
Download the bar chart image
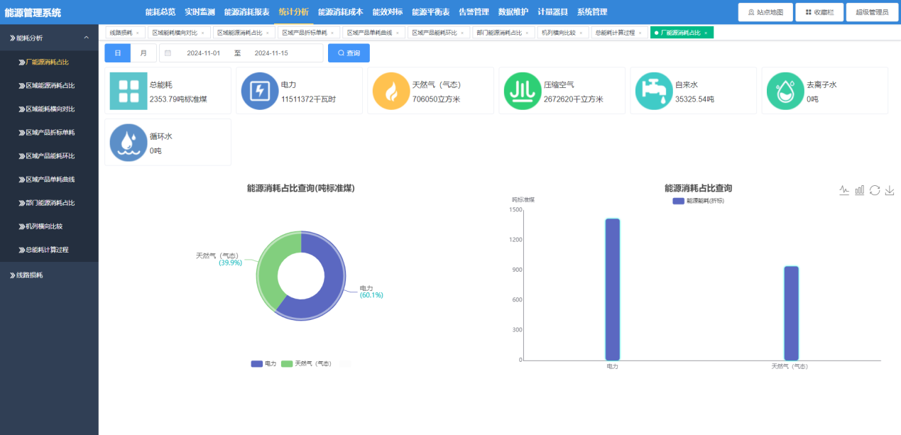890,190
